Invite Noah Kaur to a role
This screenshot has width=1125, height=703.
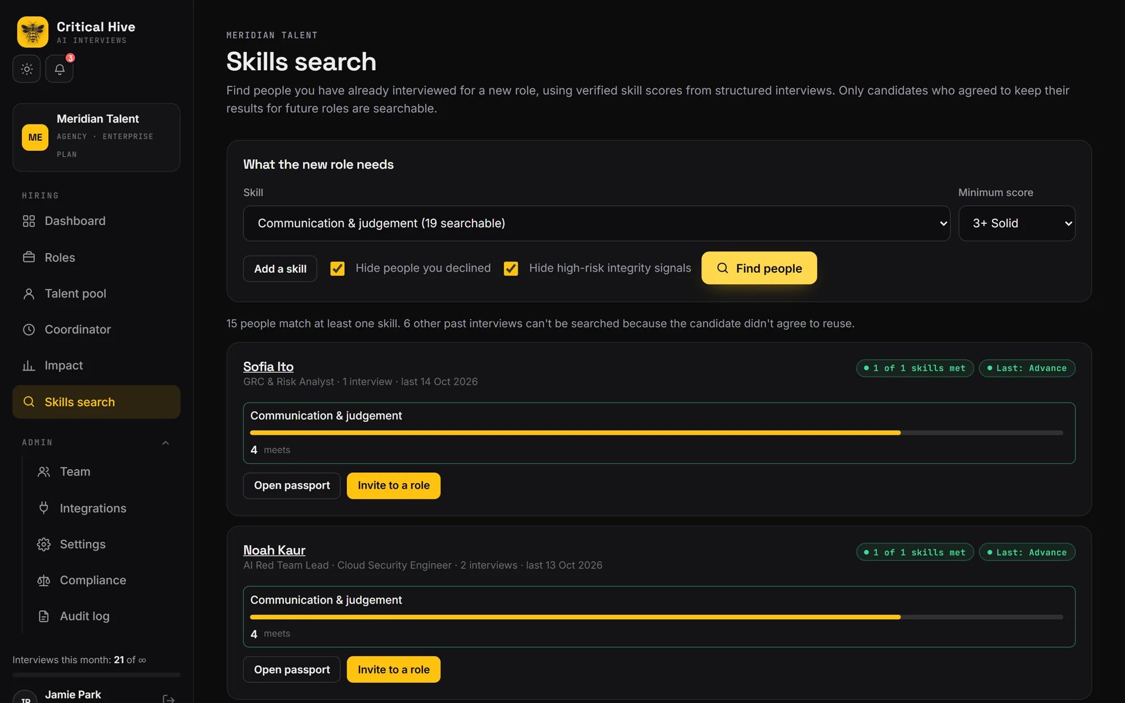(x=393, y=670)
